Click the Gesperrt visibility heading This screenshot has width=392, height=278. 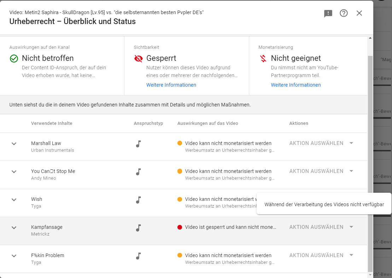click(x=161, y=58)
